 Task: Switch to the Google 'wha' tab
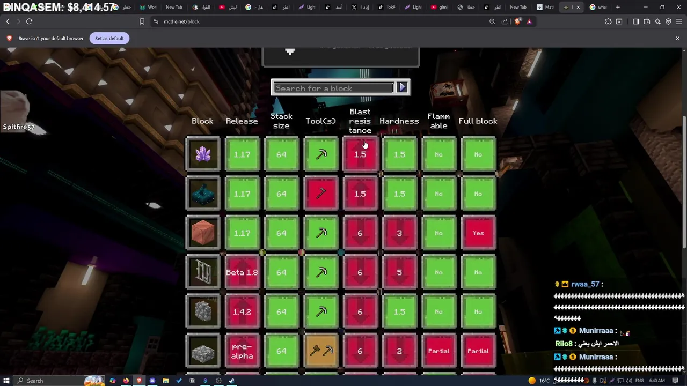(x=598, y=7)
